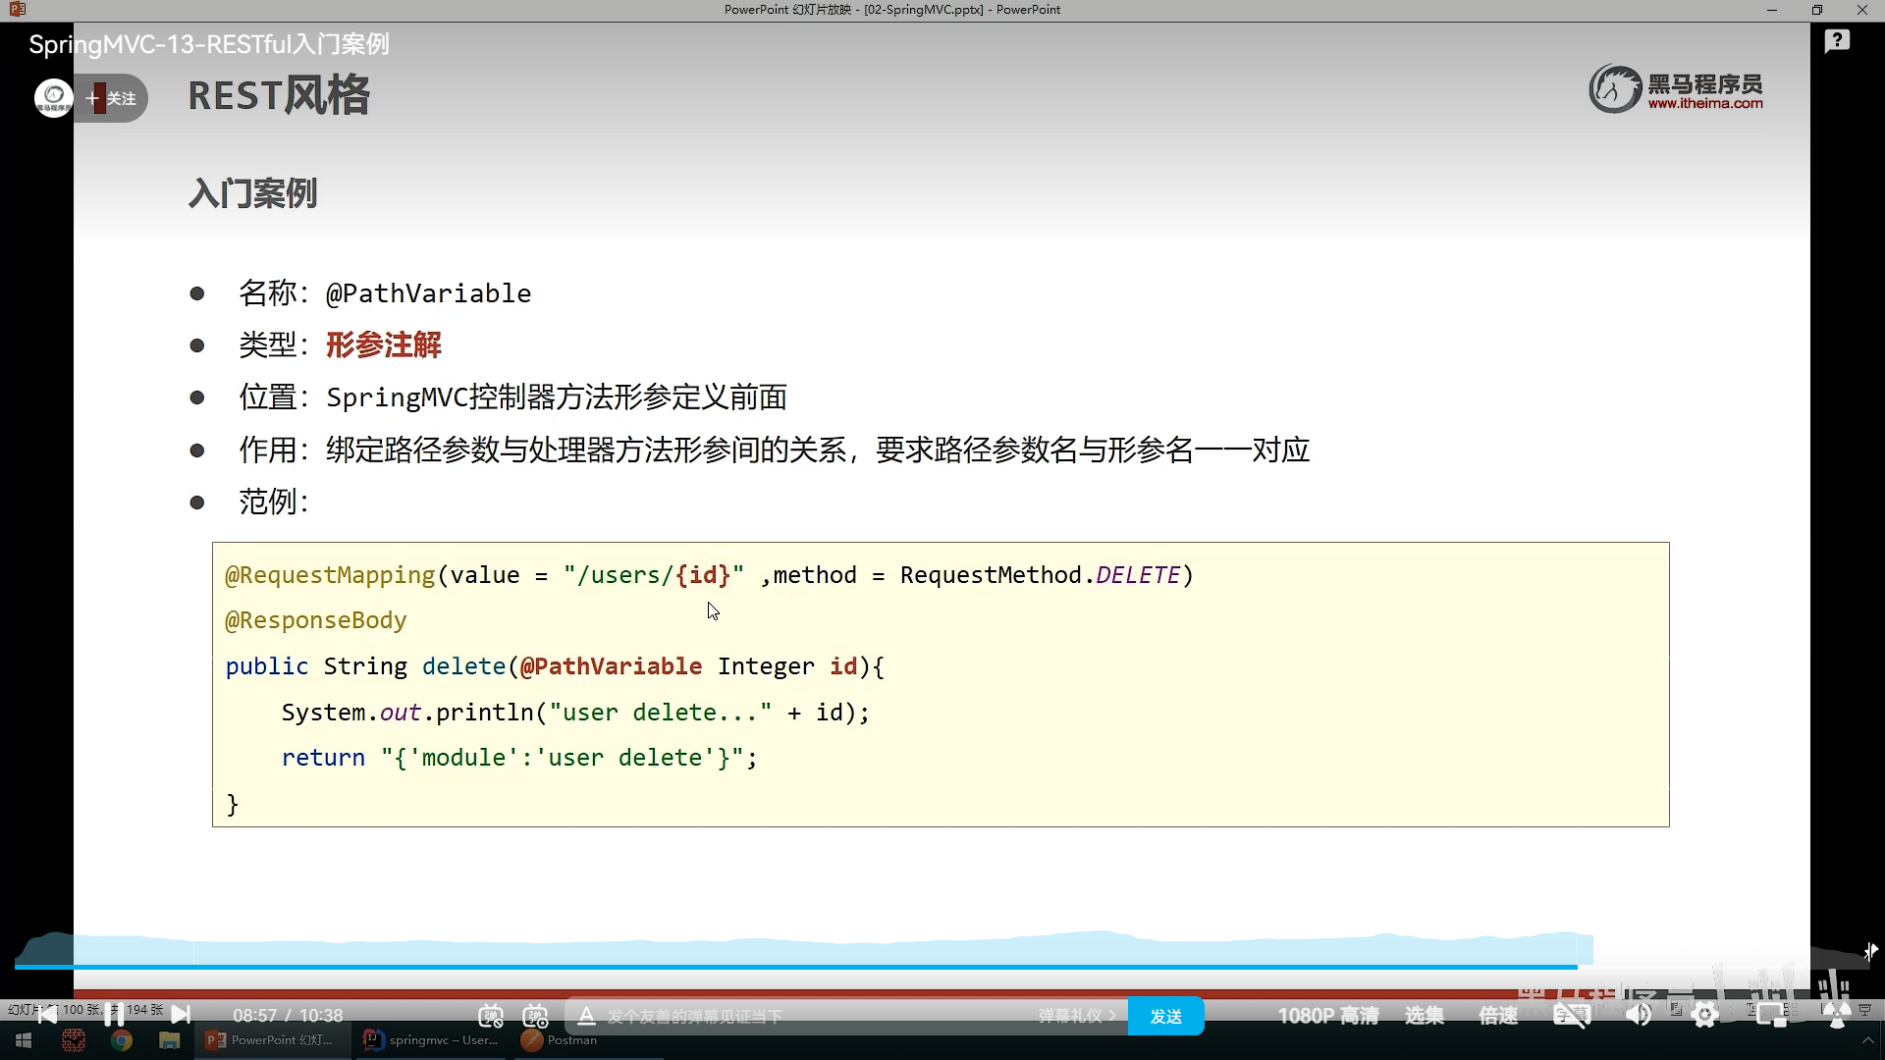Click the 发送 send button

tap(1165, 1016)
